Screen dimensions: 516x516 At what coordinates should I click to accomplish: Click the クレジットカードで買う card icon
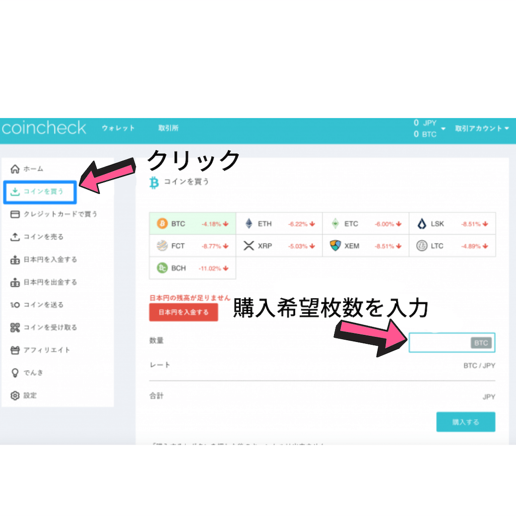[15, 214]
